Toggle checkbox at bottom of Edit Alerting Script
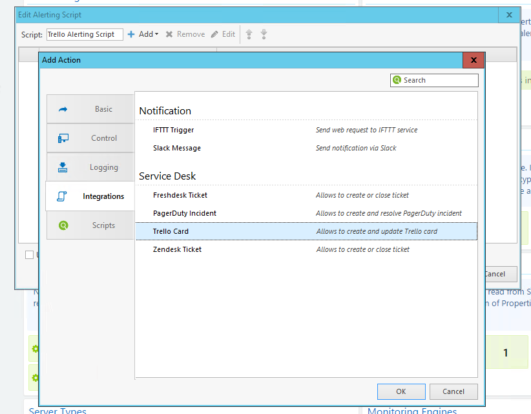This screenshot has width=531, height=414. pos(30,254)
